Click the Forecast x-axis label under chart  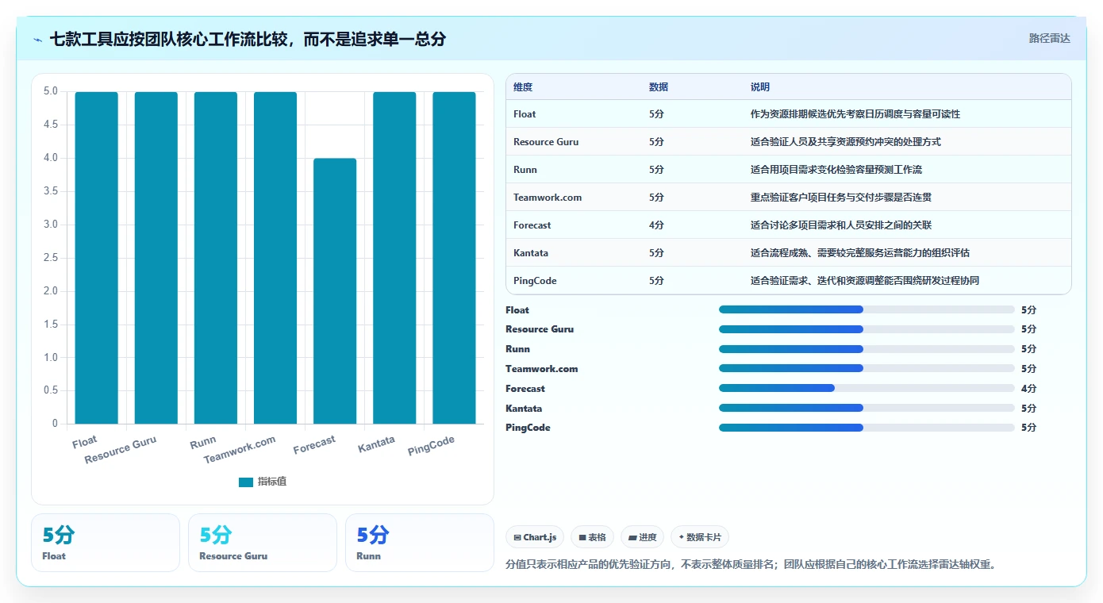pyautogui.click(x=314, y=445)
